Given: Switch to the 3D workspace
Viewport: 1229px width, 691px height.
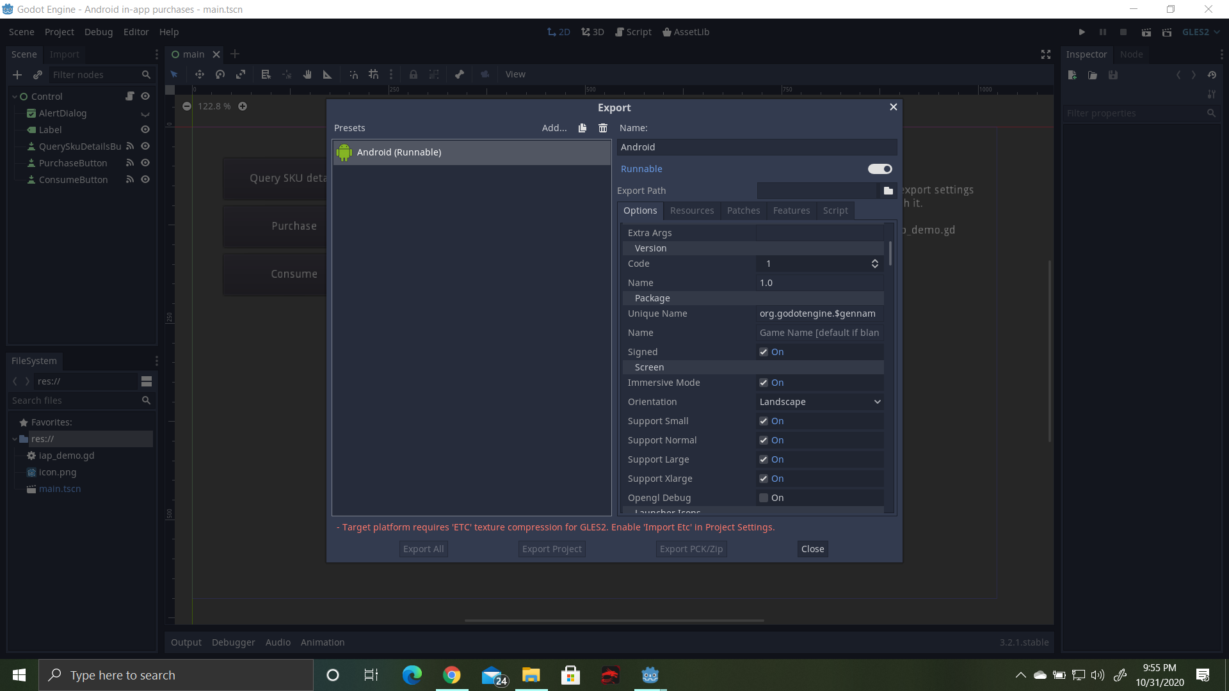Looking at the screenshot, I should pos(593,32).
